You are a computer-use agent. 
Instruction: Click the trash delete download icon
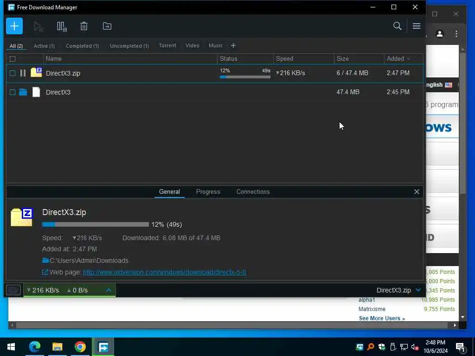(84, 26)
